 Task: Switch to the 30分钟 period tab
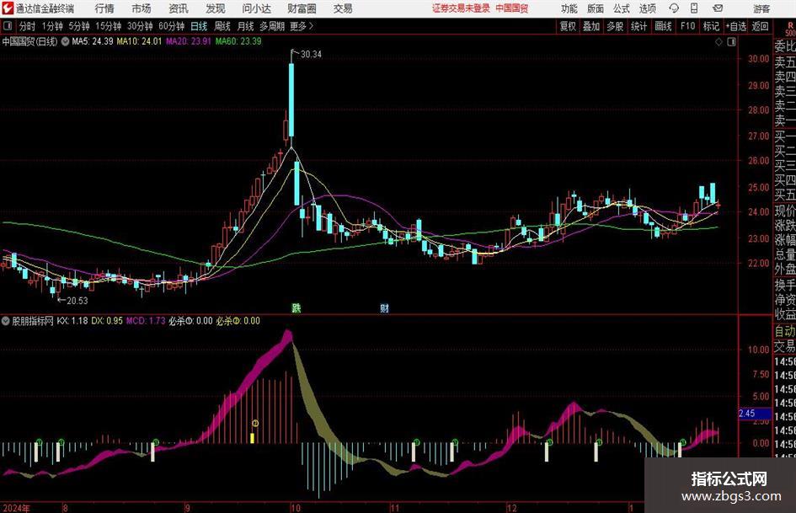pos(140,26)
